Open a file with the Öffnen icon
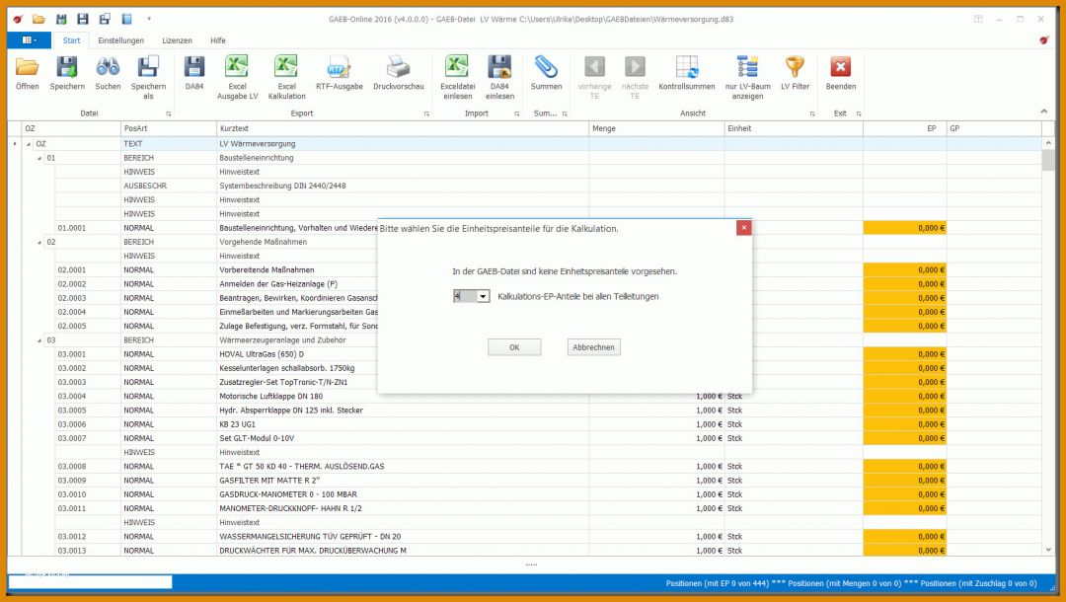Viewport: 1066px width, 602px height. point(28,73)
